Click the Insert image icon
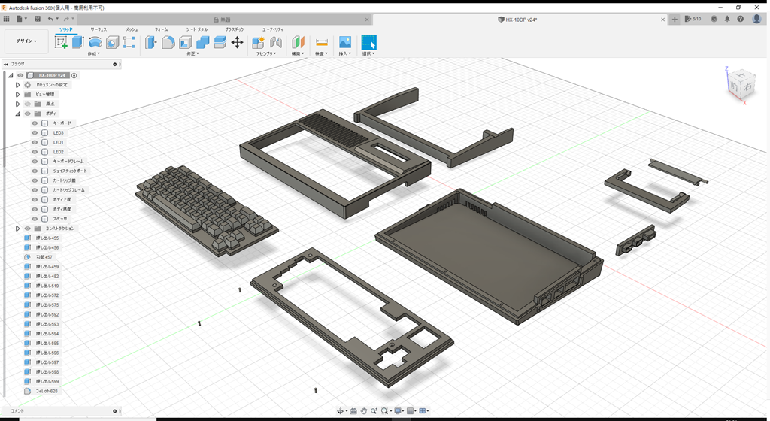The width and height of the screenshot is (770, 421). click(x=345, y=42)
